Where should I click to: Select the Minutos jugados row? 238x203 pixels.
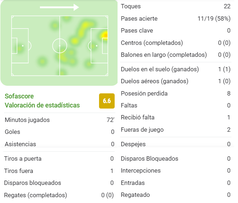click(59, 120)
